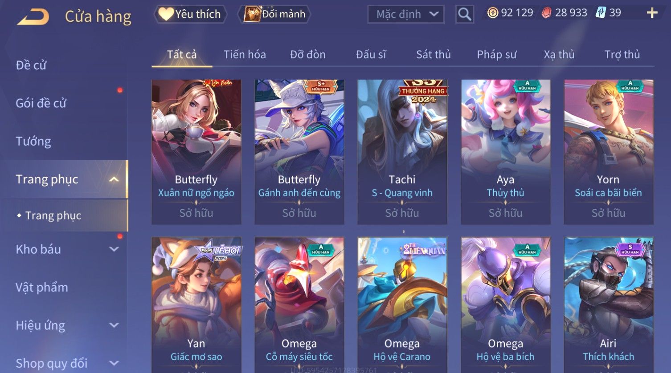Open the Aya Thủy thủ skin card
671x373 pixels.
click(505, 152)
